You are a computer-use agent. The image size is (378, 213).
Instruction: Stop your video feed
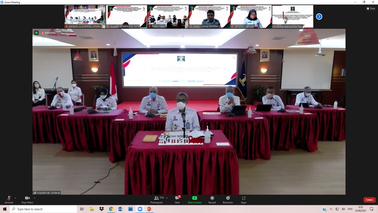tap(27, 200)
